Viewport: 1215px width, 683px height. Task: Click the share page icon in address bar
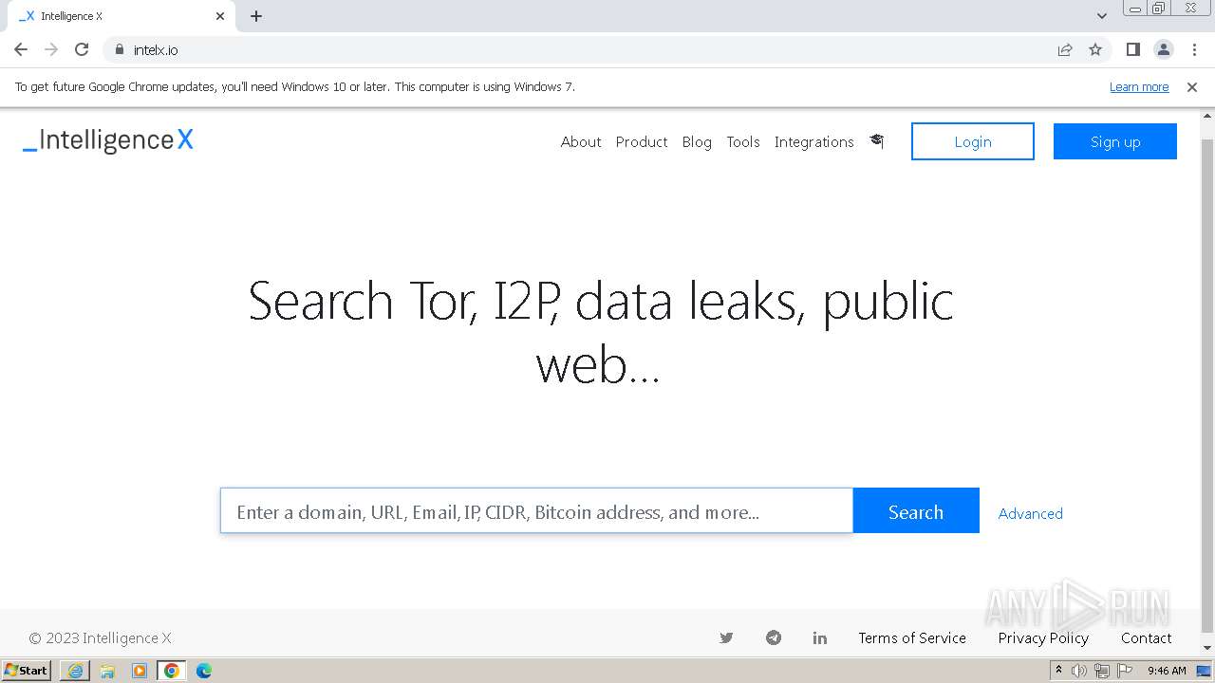(x=1065, y=49)
